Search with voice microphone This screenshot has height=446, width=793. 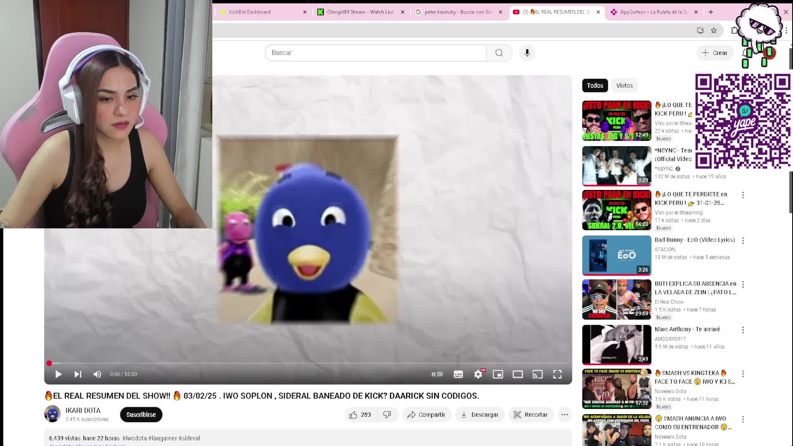click(527, 53)
